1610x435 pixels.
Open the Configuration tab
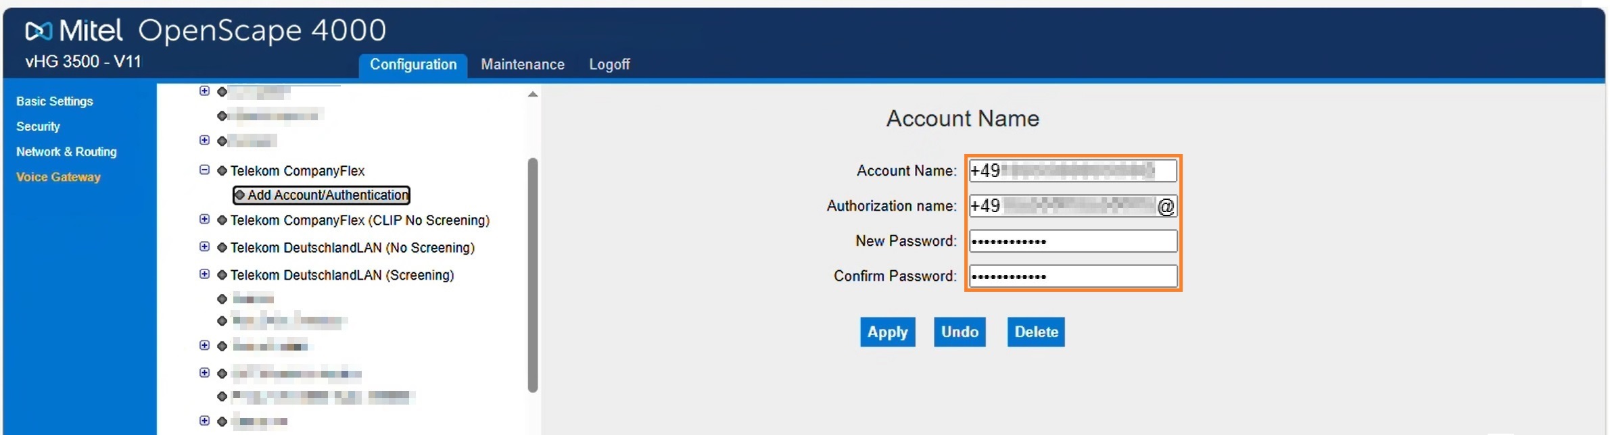pos(413,65)
